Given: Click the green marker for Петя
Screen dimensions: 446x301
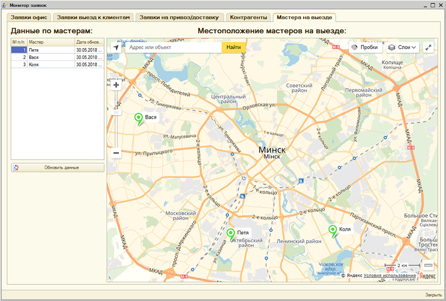Looking at the screenshot, I should [231, 234].
